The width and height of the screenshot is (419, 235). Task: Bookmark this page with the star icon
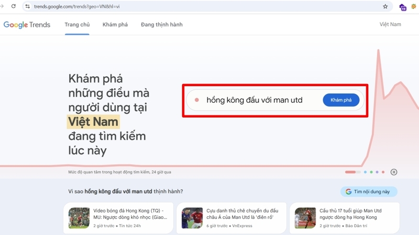tap(385, 6)
